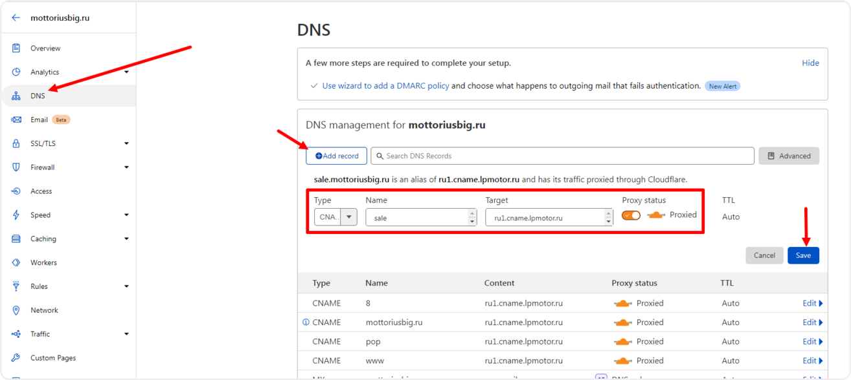The image size is (851, 380).
Task: Expand the Analytics sidebar section
Action: [126, 72]
